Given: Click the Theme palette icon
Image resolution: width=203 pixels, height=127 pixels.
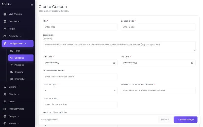Looking at the screenshot, I should click(x=5, y=124).
